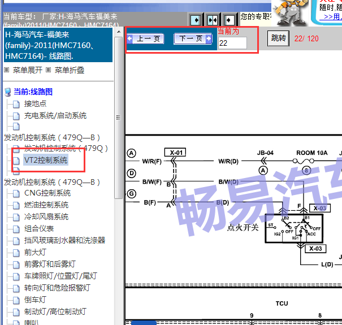Collapse all menus with 菜单折叠
The width and height of the screenshot is (342, 325).
[x=70, y=70]
